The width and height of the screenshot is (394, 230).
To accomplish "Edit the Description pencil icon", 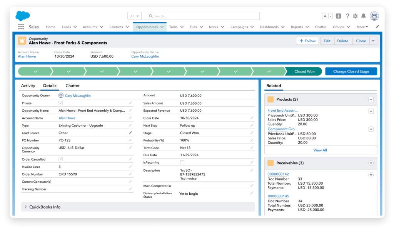I will (x=252, y=170).
